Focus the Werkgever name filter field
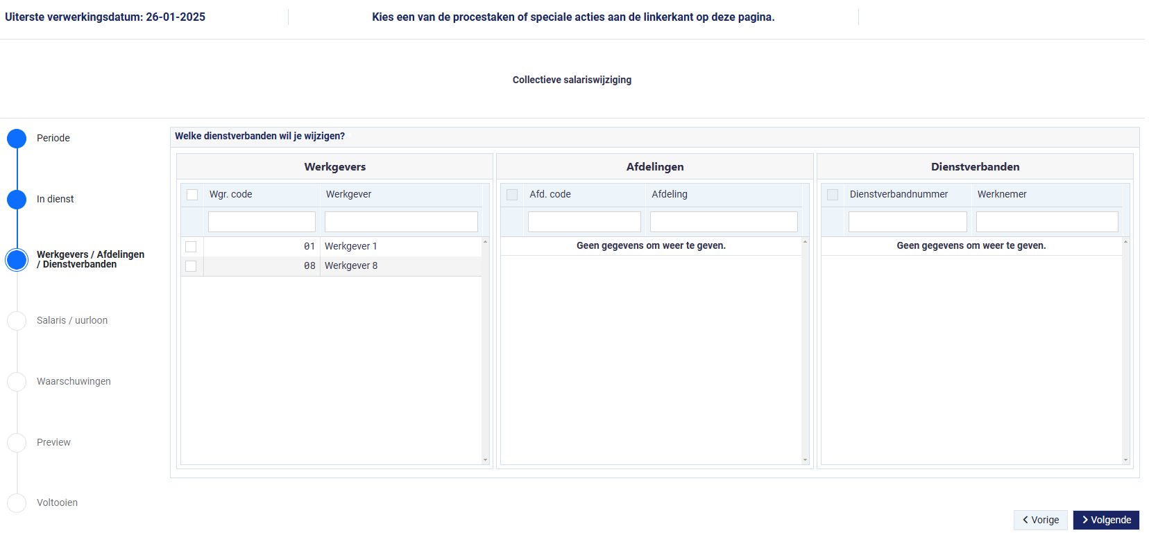The image size is (1149, 551). click(x=401, y=222)
